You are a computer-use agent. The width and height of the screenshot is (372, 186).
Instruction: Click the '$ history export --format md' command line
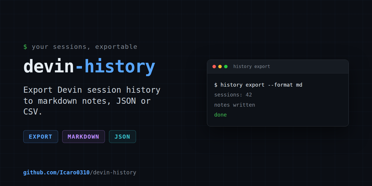(x=258, y=85)
